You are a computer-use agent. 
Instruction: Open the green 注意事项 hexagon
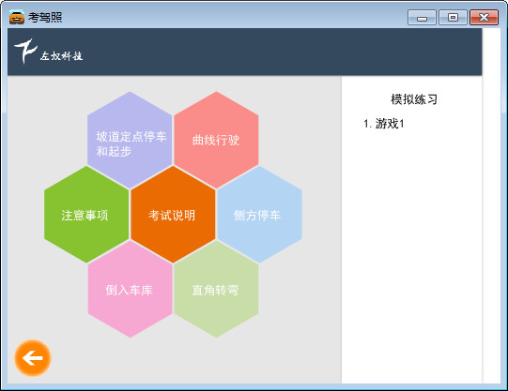86,215
